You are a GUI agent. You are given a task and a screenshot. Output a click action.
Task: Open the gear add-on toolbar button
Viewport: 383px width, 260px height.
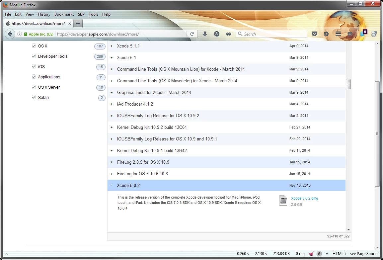326,34
